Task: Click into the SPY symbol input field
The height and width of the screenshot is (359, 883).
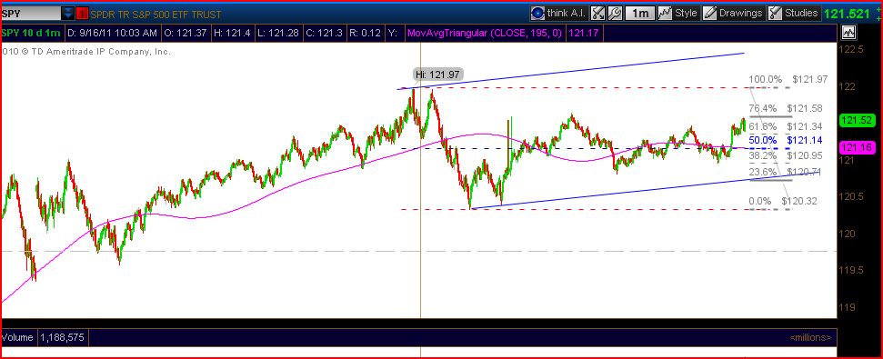Action: click(x=31, y=14)
